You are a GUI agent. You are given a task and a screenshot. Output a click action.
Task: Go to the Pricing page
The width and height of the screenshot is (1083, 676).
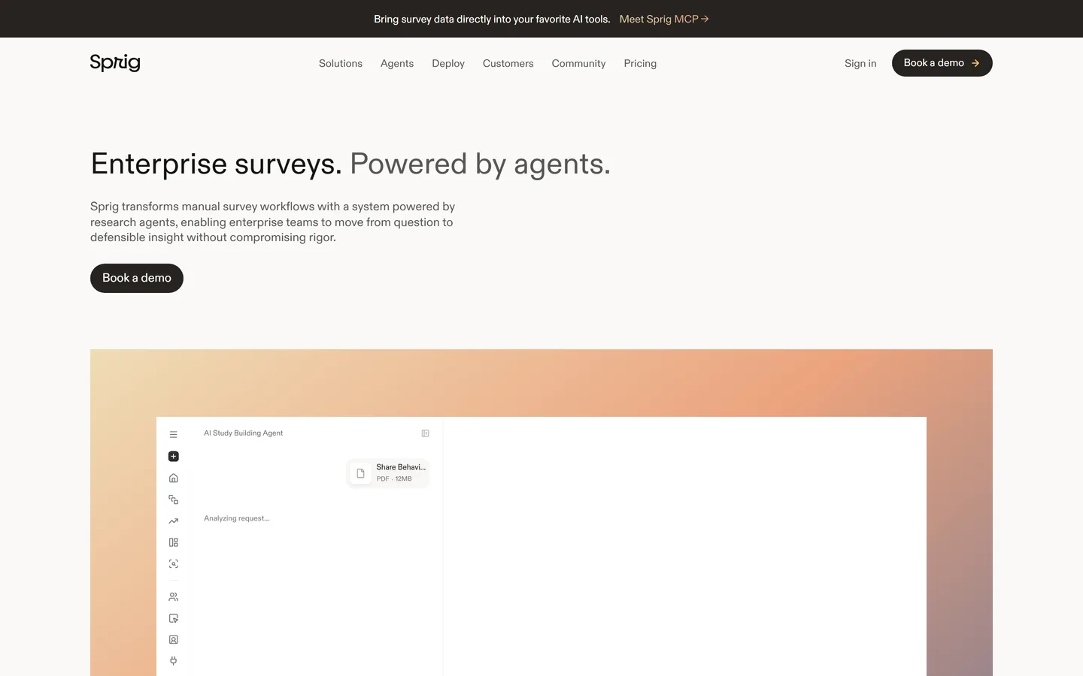pyautogui.click(x=640, y=63)
